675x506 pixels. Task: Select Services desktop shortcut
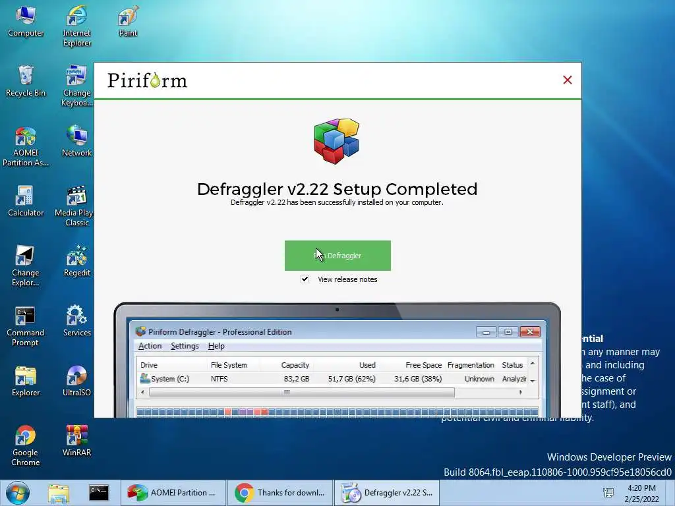pos(76,321)
